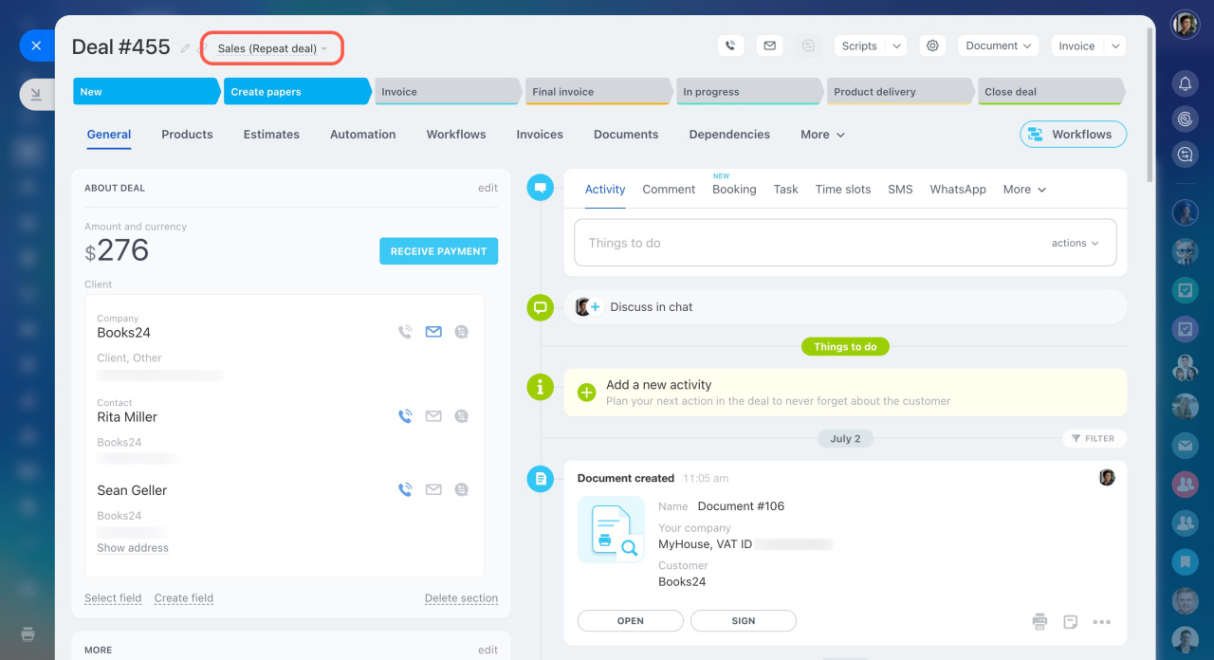This screenshot has height=660, width=1214.
Task: Set deal stage to Final invoice
Action: (x=598, y=92)
